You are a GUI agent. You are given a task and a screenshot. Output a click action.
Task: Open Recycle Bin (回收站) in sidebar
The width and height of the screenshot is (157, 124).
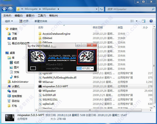[13, 101]
